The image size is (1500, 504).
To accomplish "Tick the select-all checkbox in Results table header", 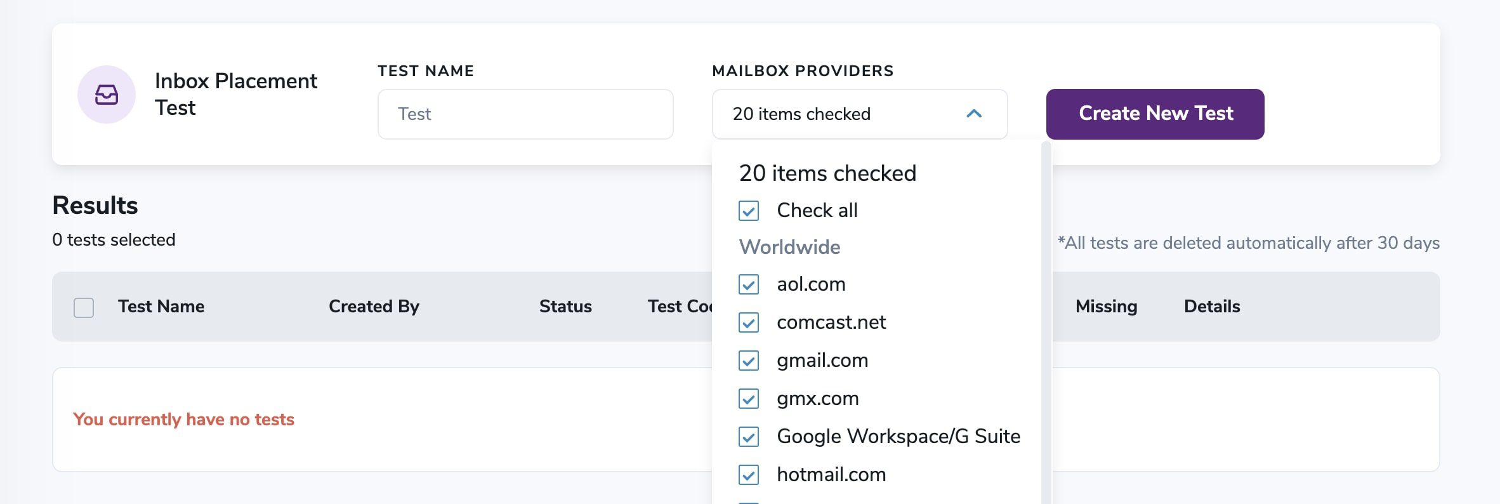I will click(x=84, y=307).
